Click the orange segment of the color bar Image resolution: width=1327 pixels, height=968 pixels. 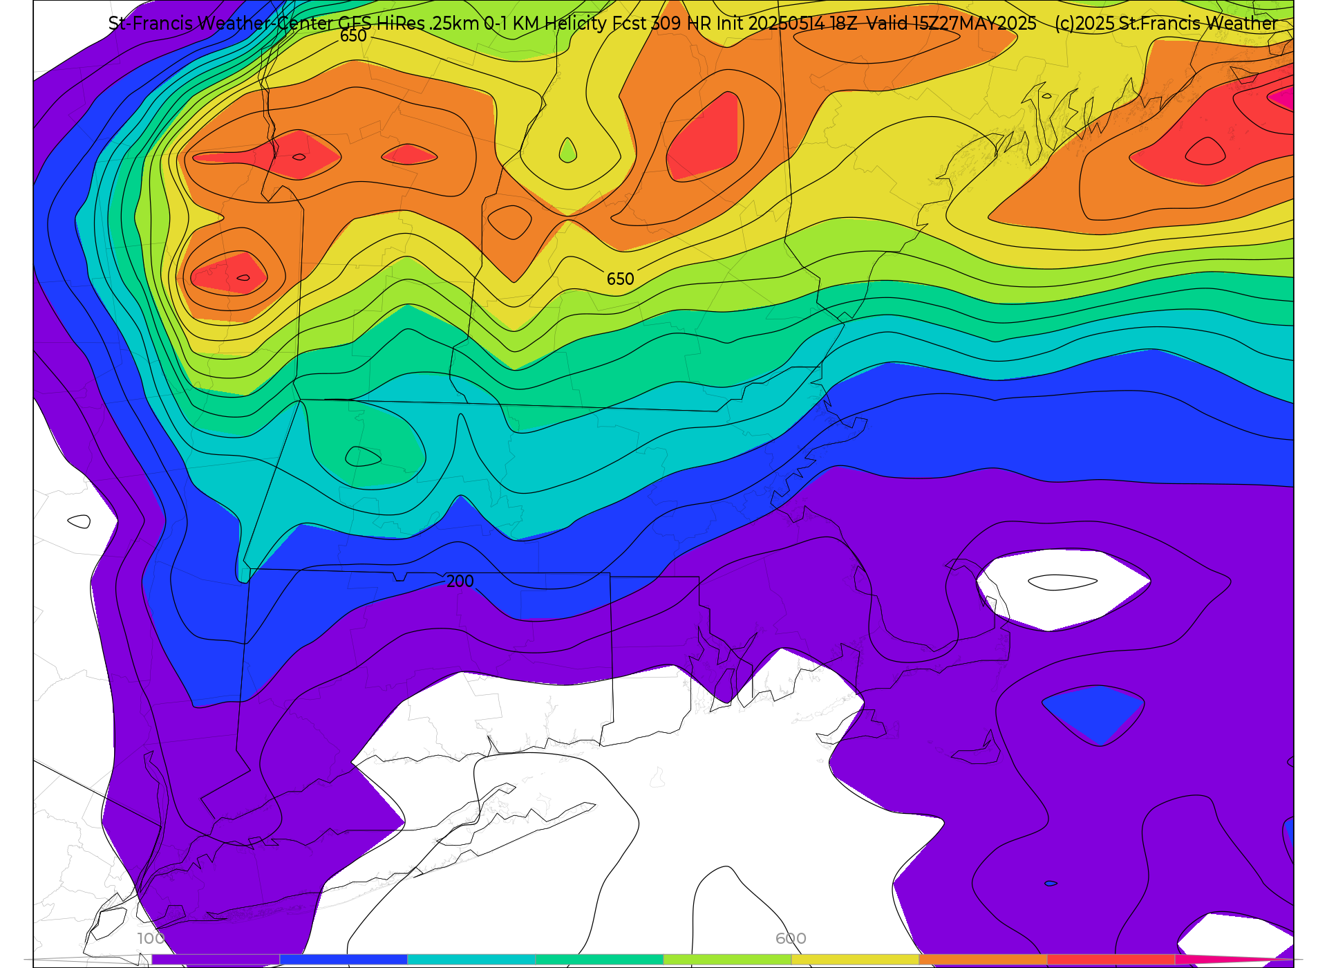(983, 960)
